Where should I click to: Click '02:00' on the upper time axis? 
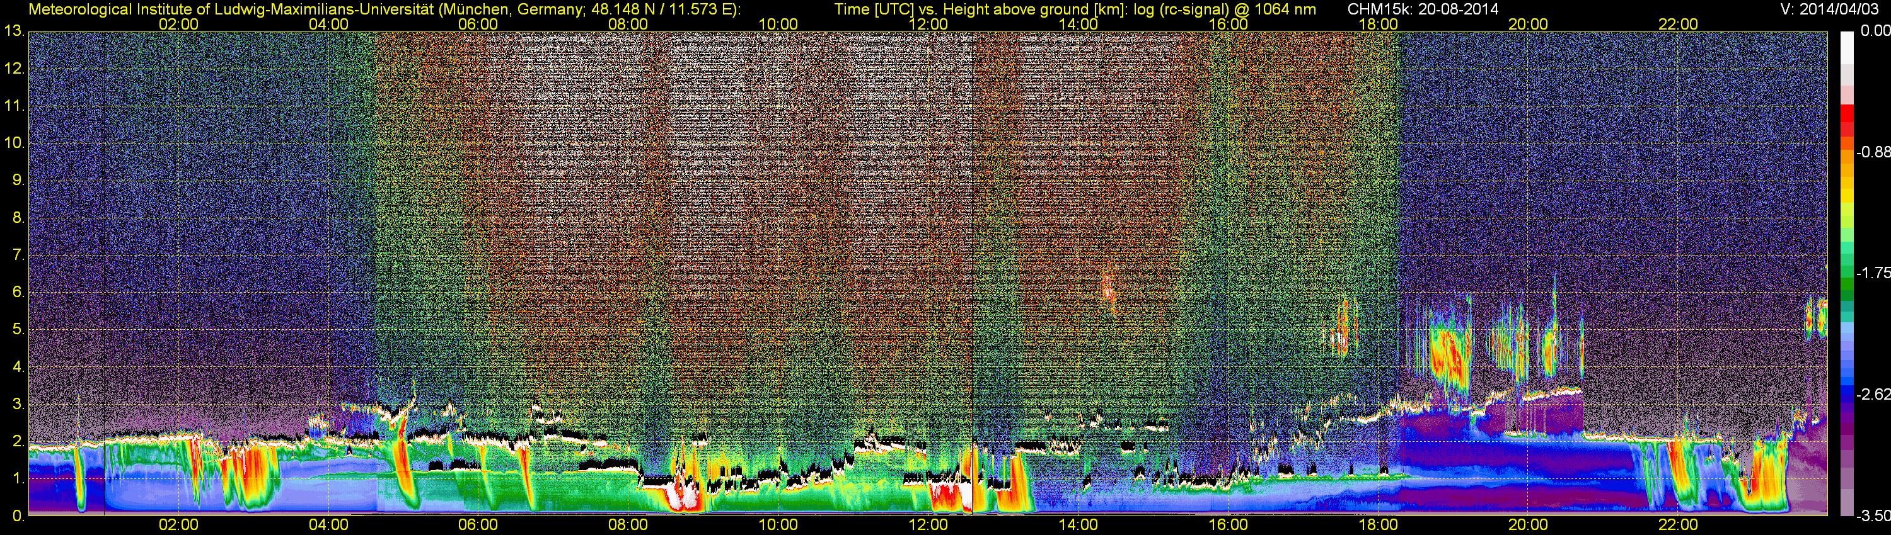click(178, 24)
